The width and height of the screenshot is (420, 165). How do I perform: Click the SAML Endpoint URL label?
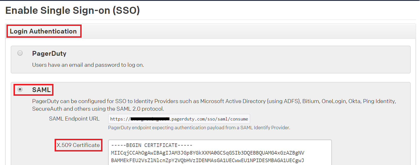click(74, 119)
